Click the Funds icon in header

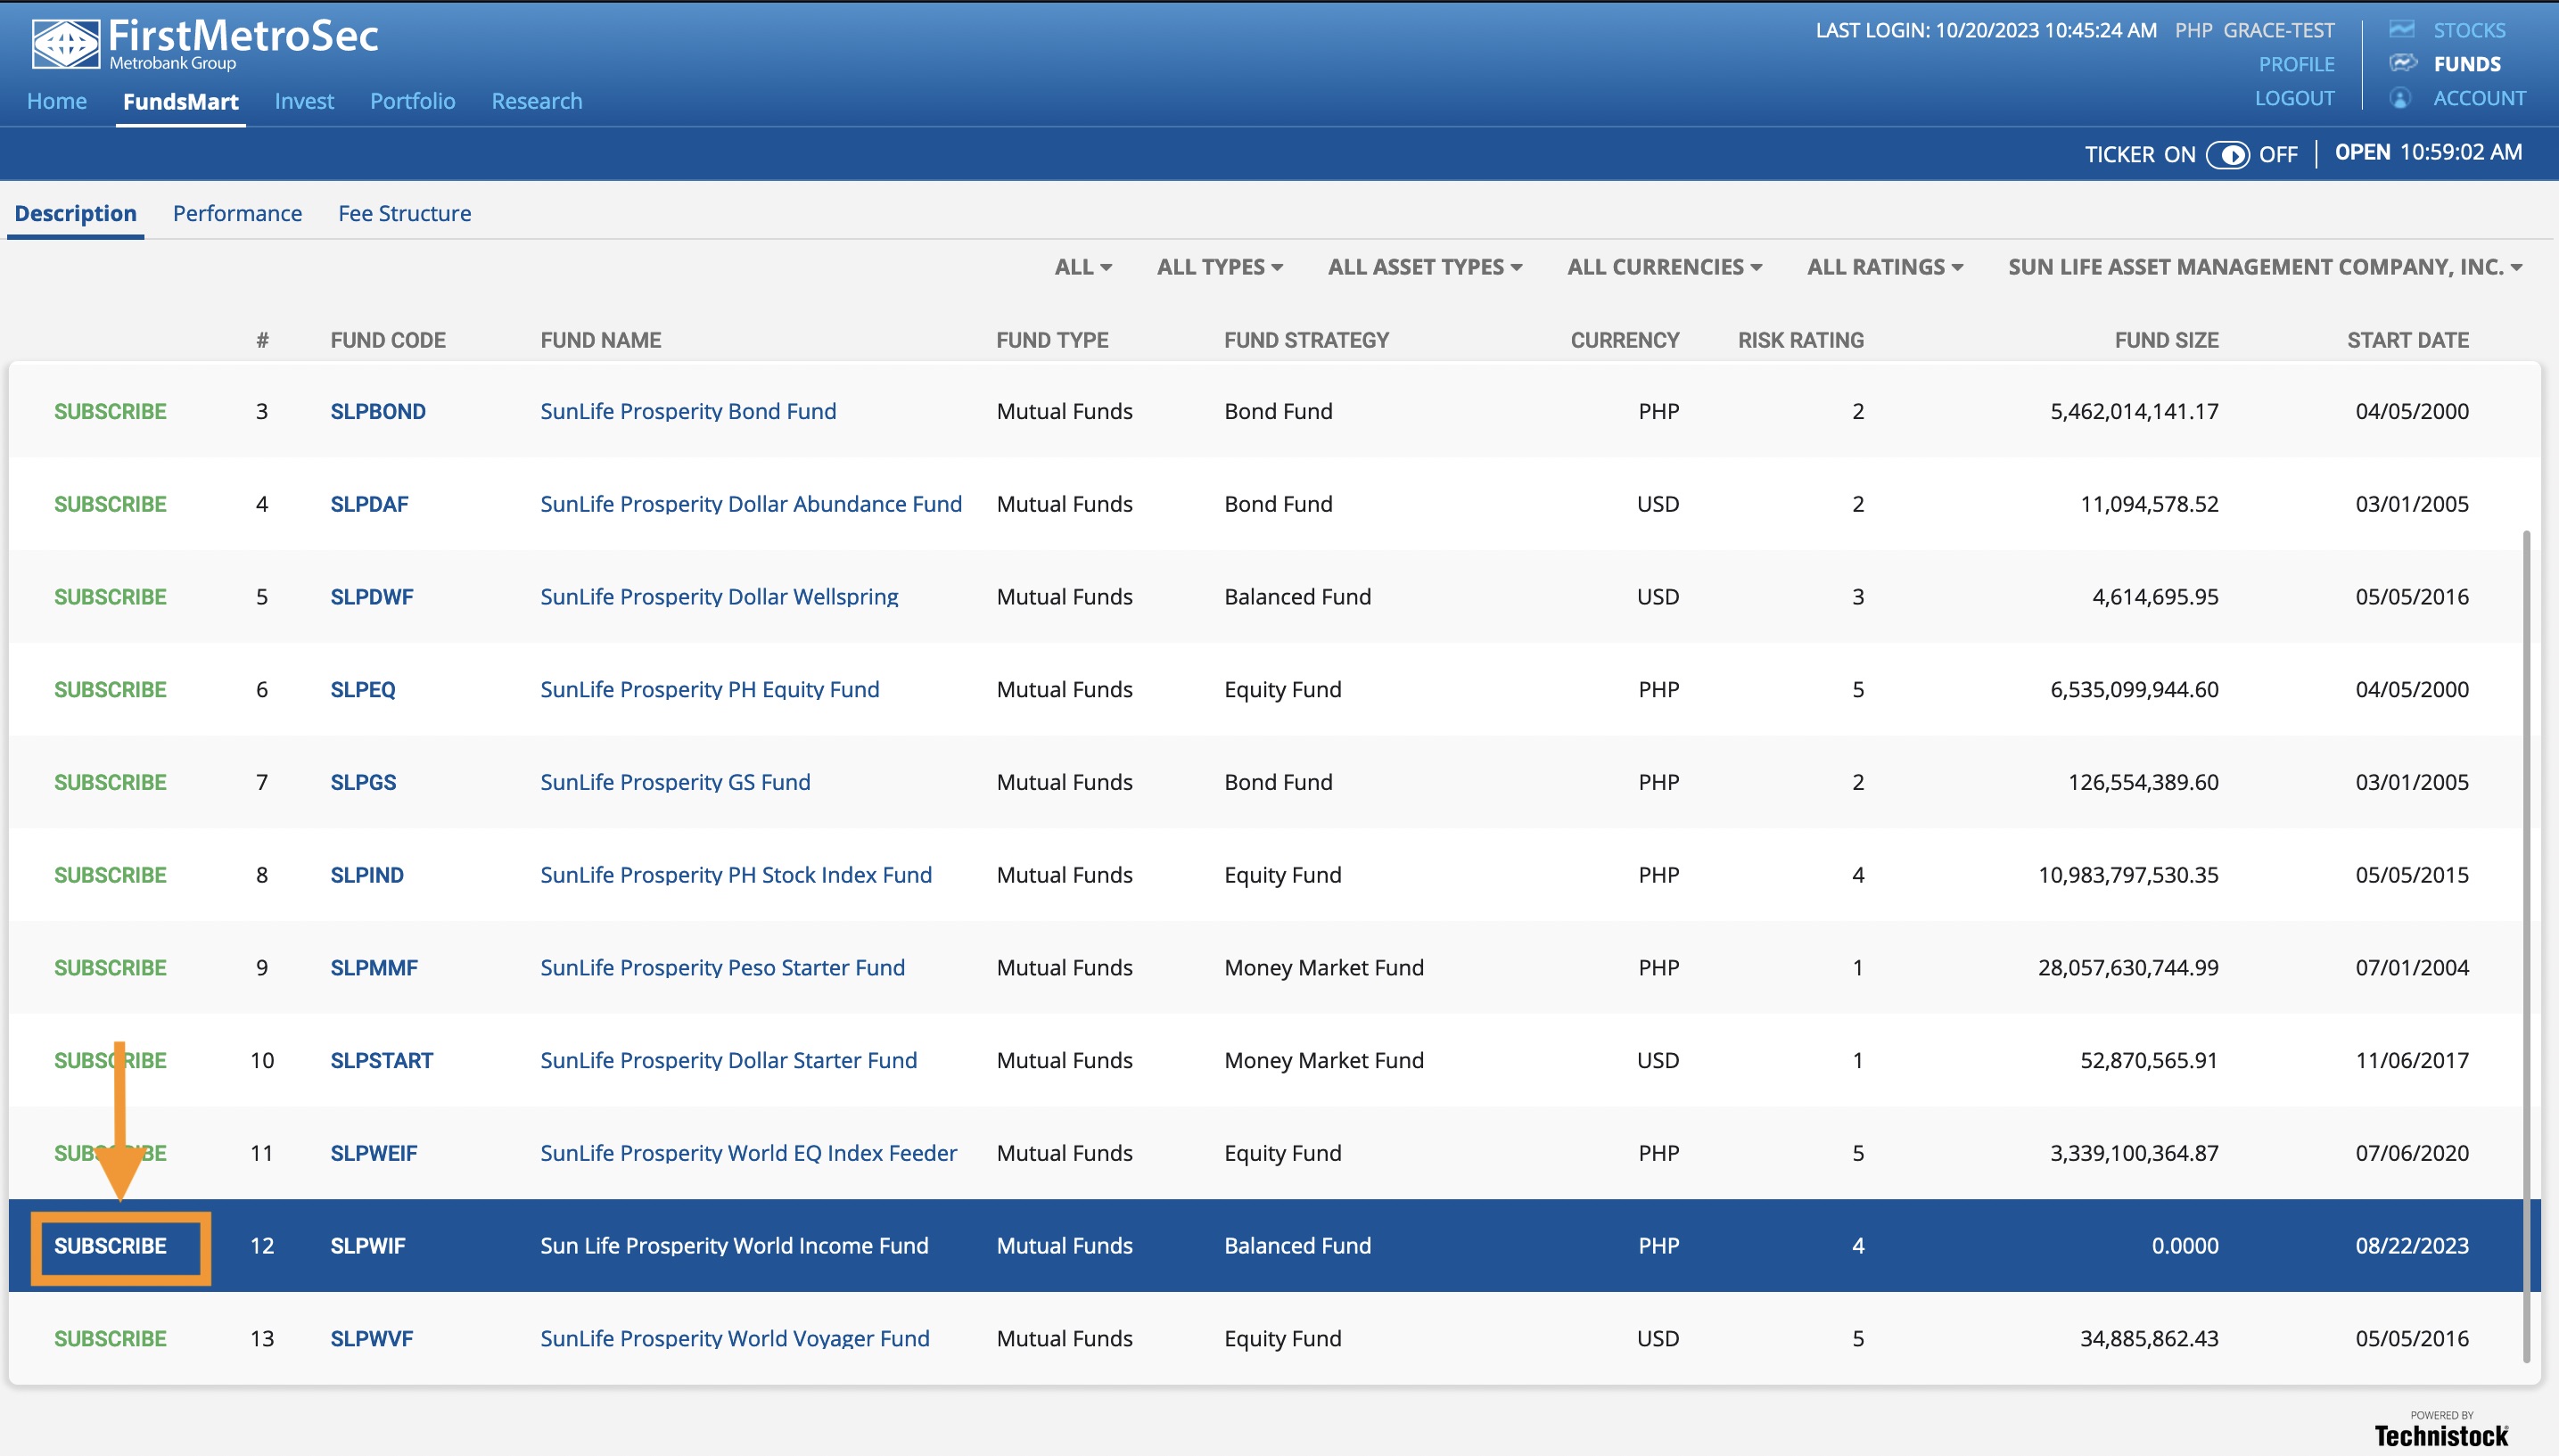click(x=2402, y=63)
